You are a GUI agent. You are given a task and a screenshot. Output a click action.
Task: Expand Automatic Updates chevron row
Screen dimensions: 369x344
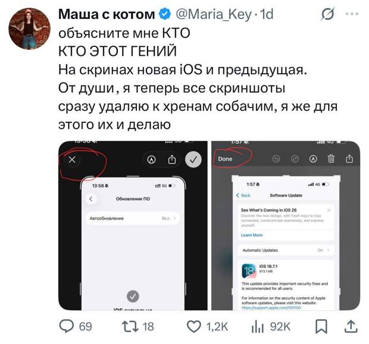point(286,250)
